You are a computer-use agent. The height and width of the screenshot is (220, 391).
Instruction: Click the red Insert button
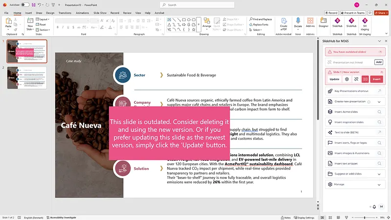point(376,79)
